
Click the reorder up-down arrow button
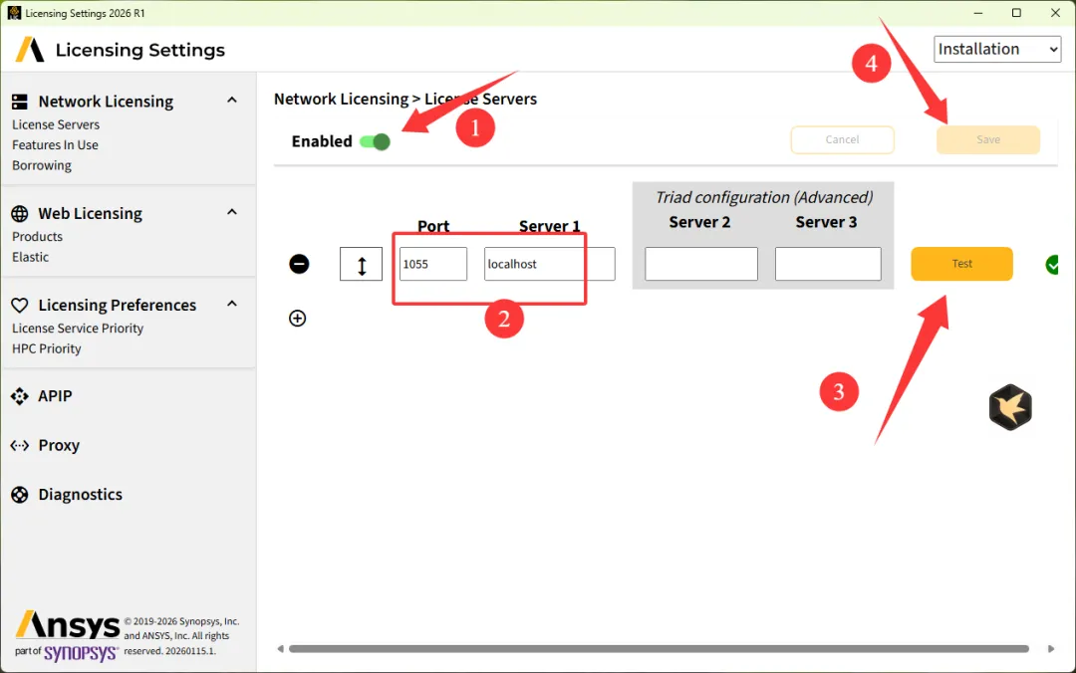coord(361,264)
